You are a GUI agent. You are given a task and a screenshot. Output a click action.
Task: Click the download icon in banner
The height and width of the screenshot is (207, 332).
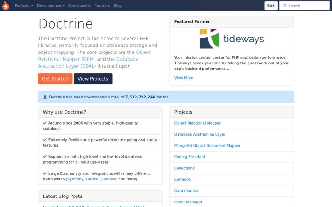click(45, 97)
